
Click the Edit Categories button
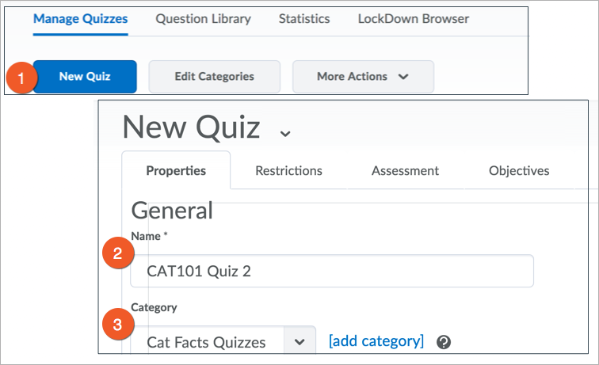pyautogui.click(x=214, y=77)
